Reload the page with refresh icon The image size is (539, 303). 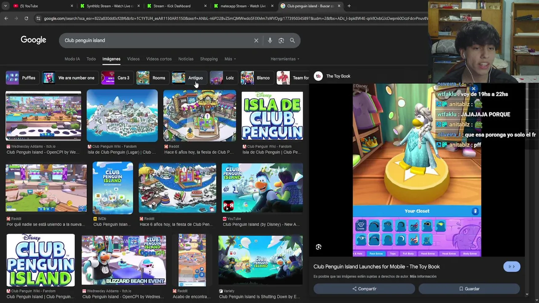[x=26, y=18]
